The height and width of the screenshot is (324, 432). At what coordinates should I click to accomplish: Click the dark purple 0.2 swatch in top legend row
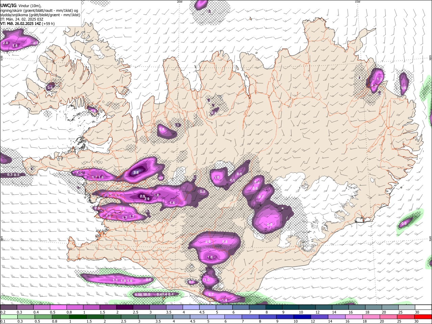coord(9,307)
